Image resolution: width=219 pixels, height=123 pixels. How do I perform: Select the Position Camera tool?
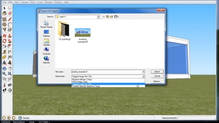point(4,85)
